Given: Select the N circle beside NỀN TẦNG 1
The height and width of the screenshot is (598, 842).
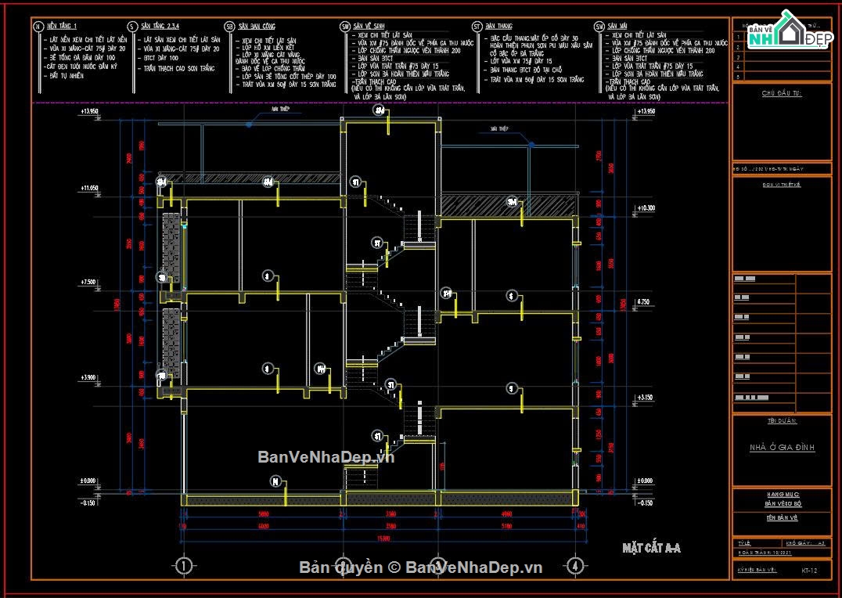Looking at the screenshot, I should 38,27.
